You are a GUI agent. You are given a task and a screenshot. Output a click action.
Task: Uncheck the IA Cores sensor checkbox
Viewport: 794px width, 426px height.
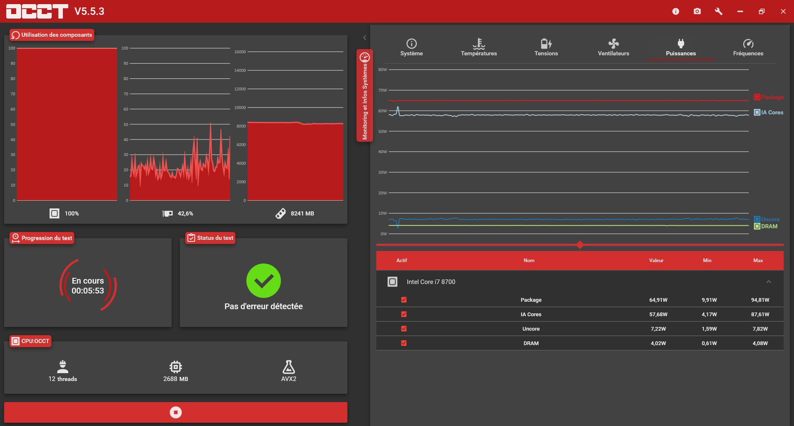click(x=404, y=315)
